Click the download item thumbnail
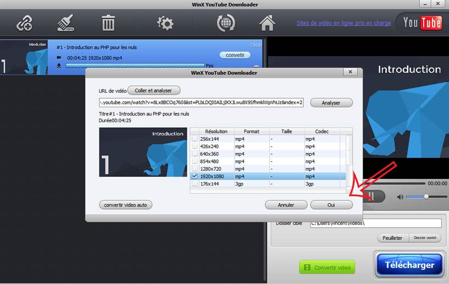449x284 pixels. pos(24,57)
